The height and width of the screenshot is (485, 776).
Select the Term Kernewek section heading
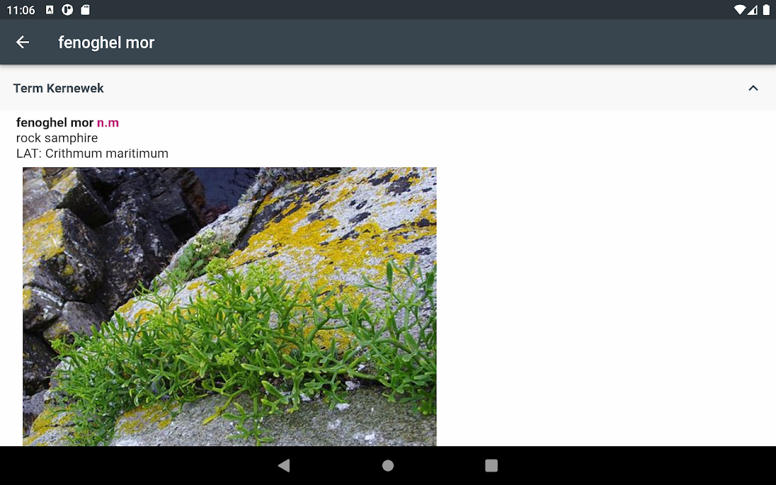click(x=58, y=88)
